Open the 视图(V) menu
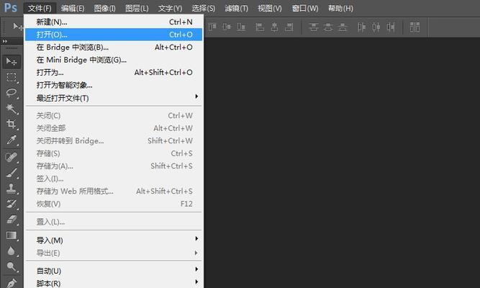 pyautogui.click(x=270, y=8)
